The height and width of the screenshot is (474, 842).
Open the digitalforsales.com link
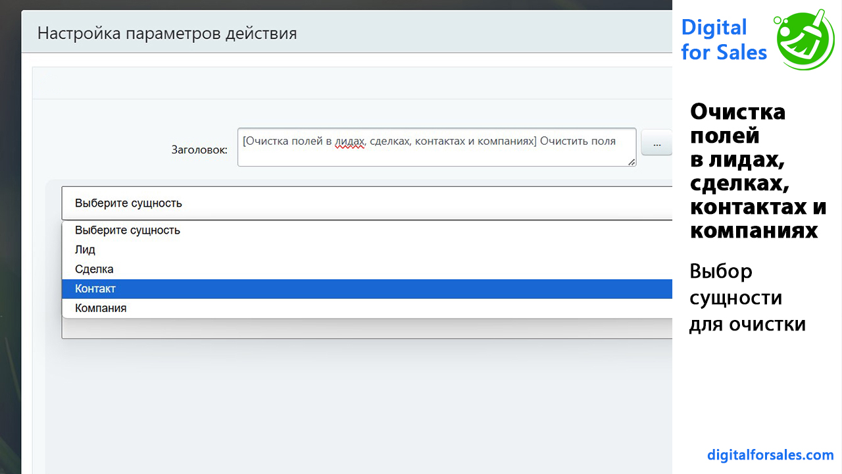coord(770,455)
